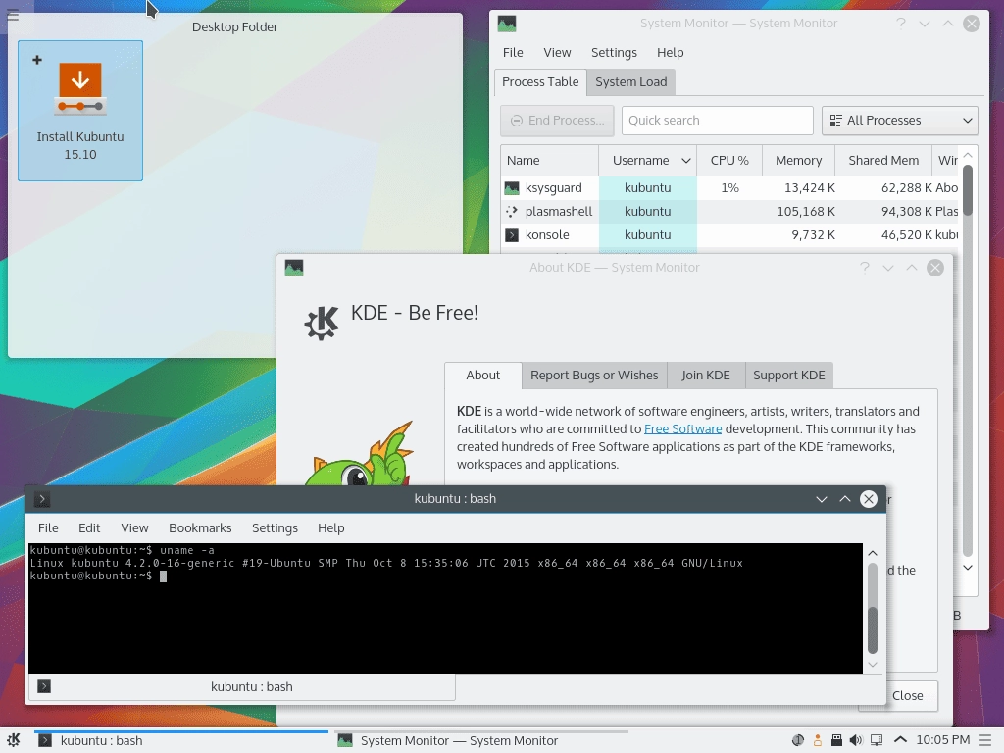Select the About tab in About KDE

point(482,376)
